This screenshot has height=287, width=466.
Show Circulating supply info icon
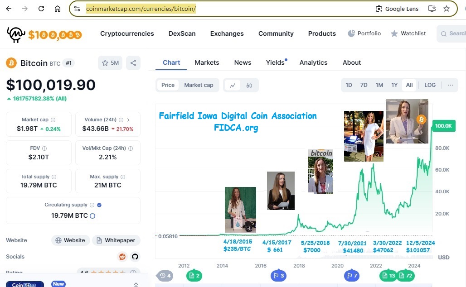click(x=92, y=205)
